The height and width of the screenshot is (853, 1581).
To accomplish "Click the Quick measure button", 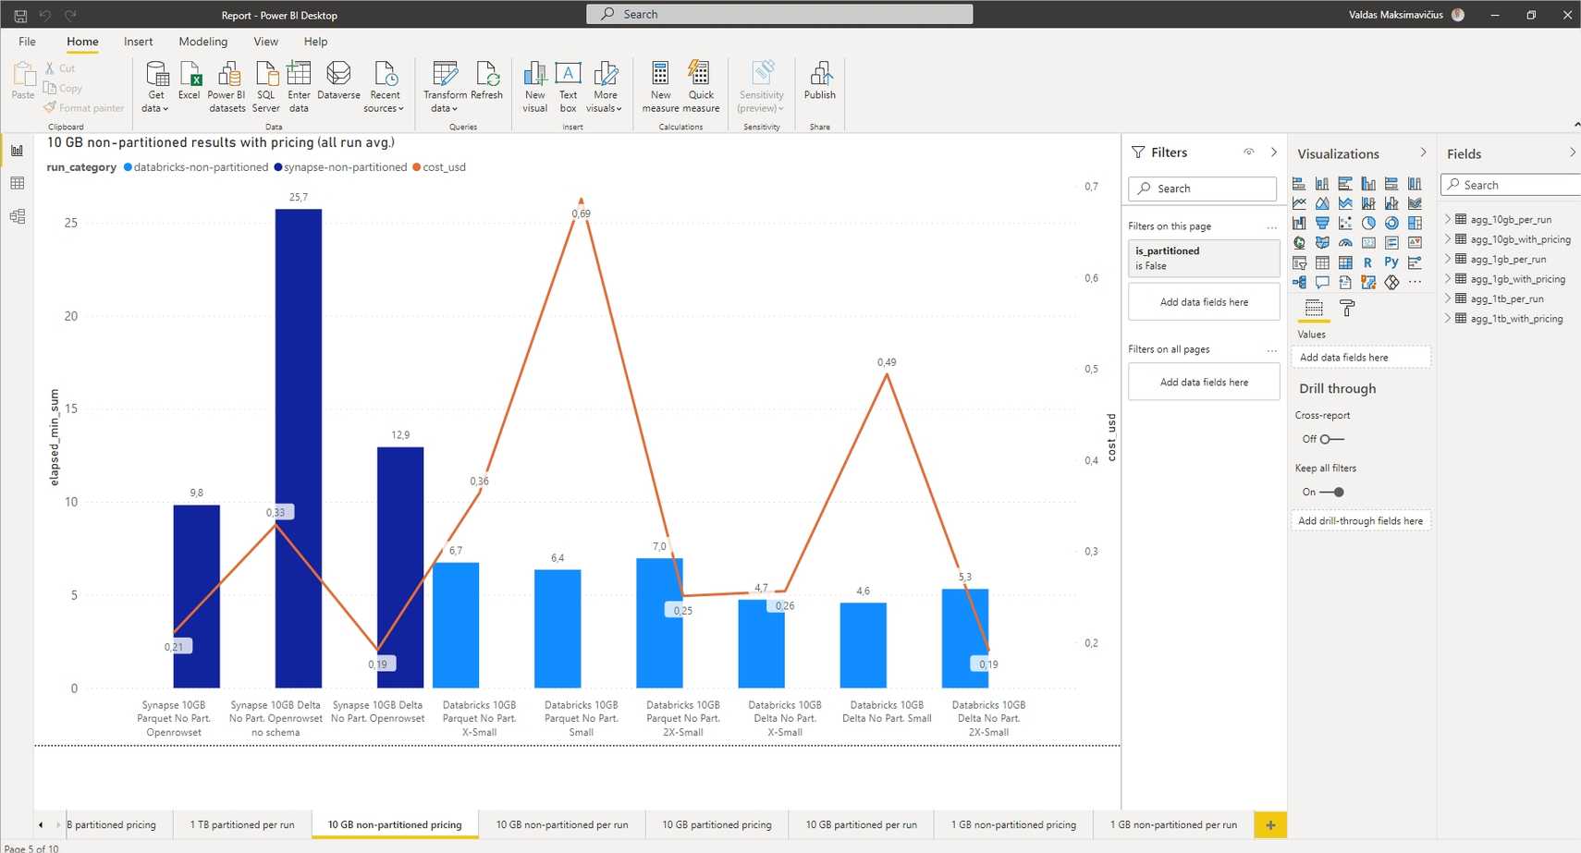I will tap(700, 83).
